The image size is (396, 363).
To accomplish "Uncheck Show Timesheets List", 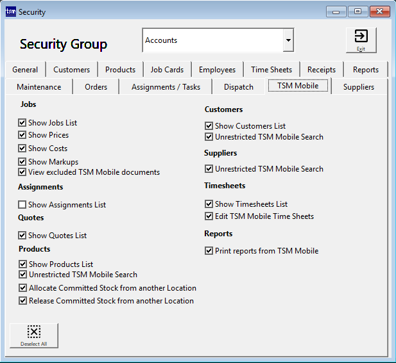I will coord(209,204).
